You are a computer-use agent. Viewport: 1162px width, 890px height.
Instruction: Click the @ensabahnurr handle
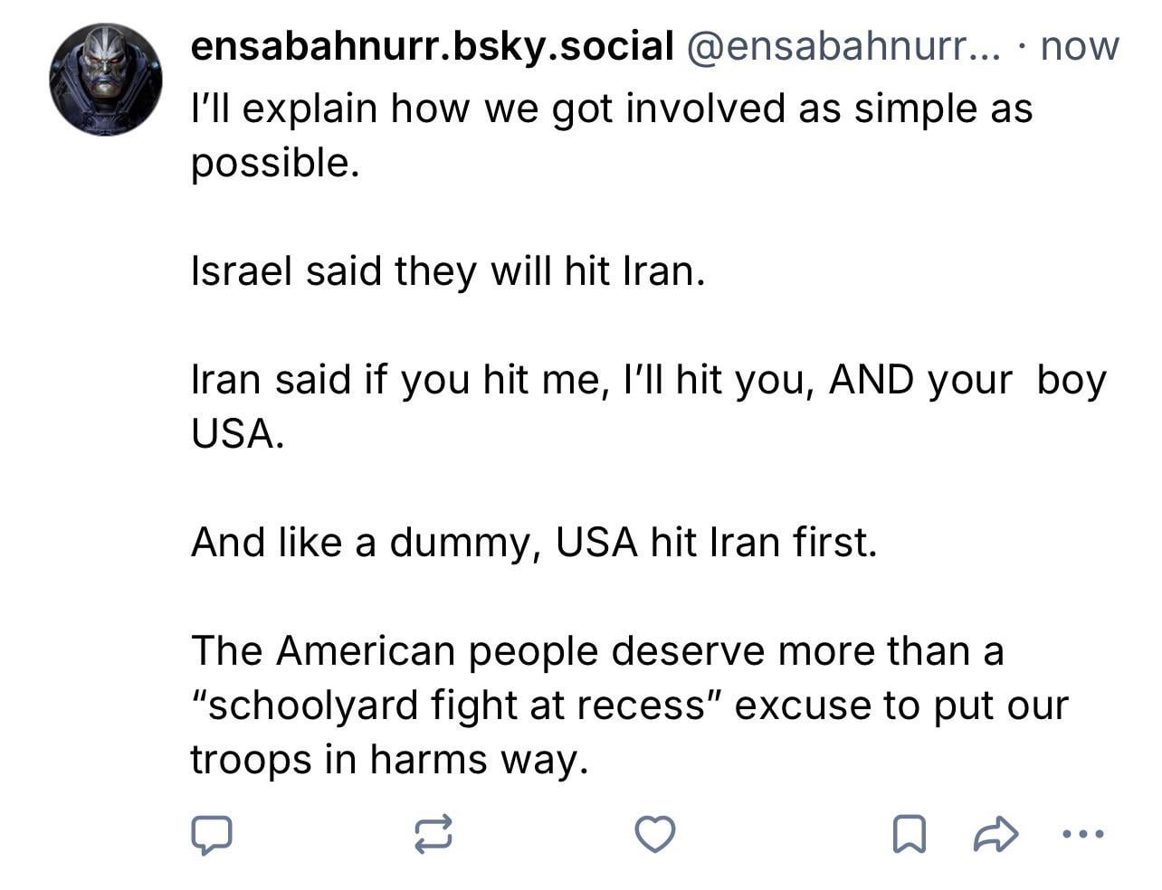tap(844, 45)
